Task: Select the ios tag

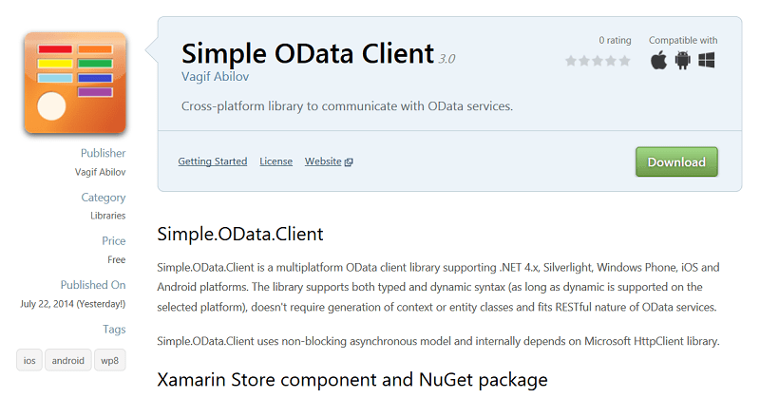Action: tap(31, 360)
